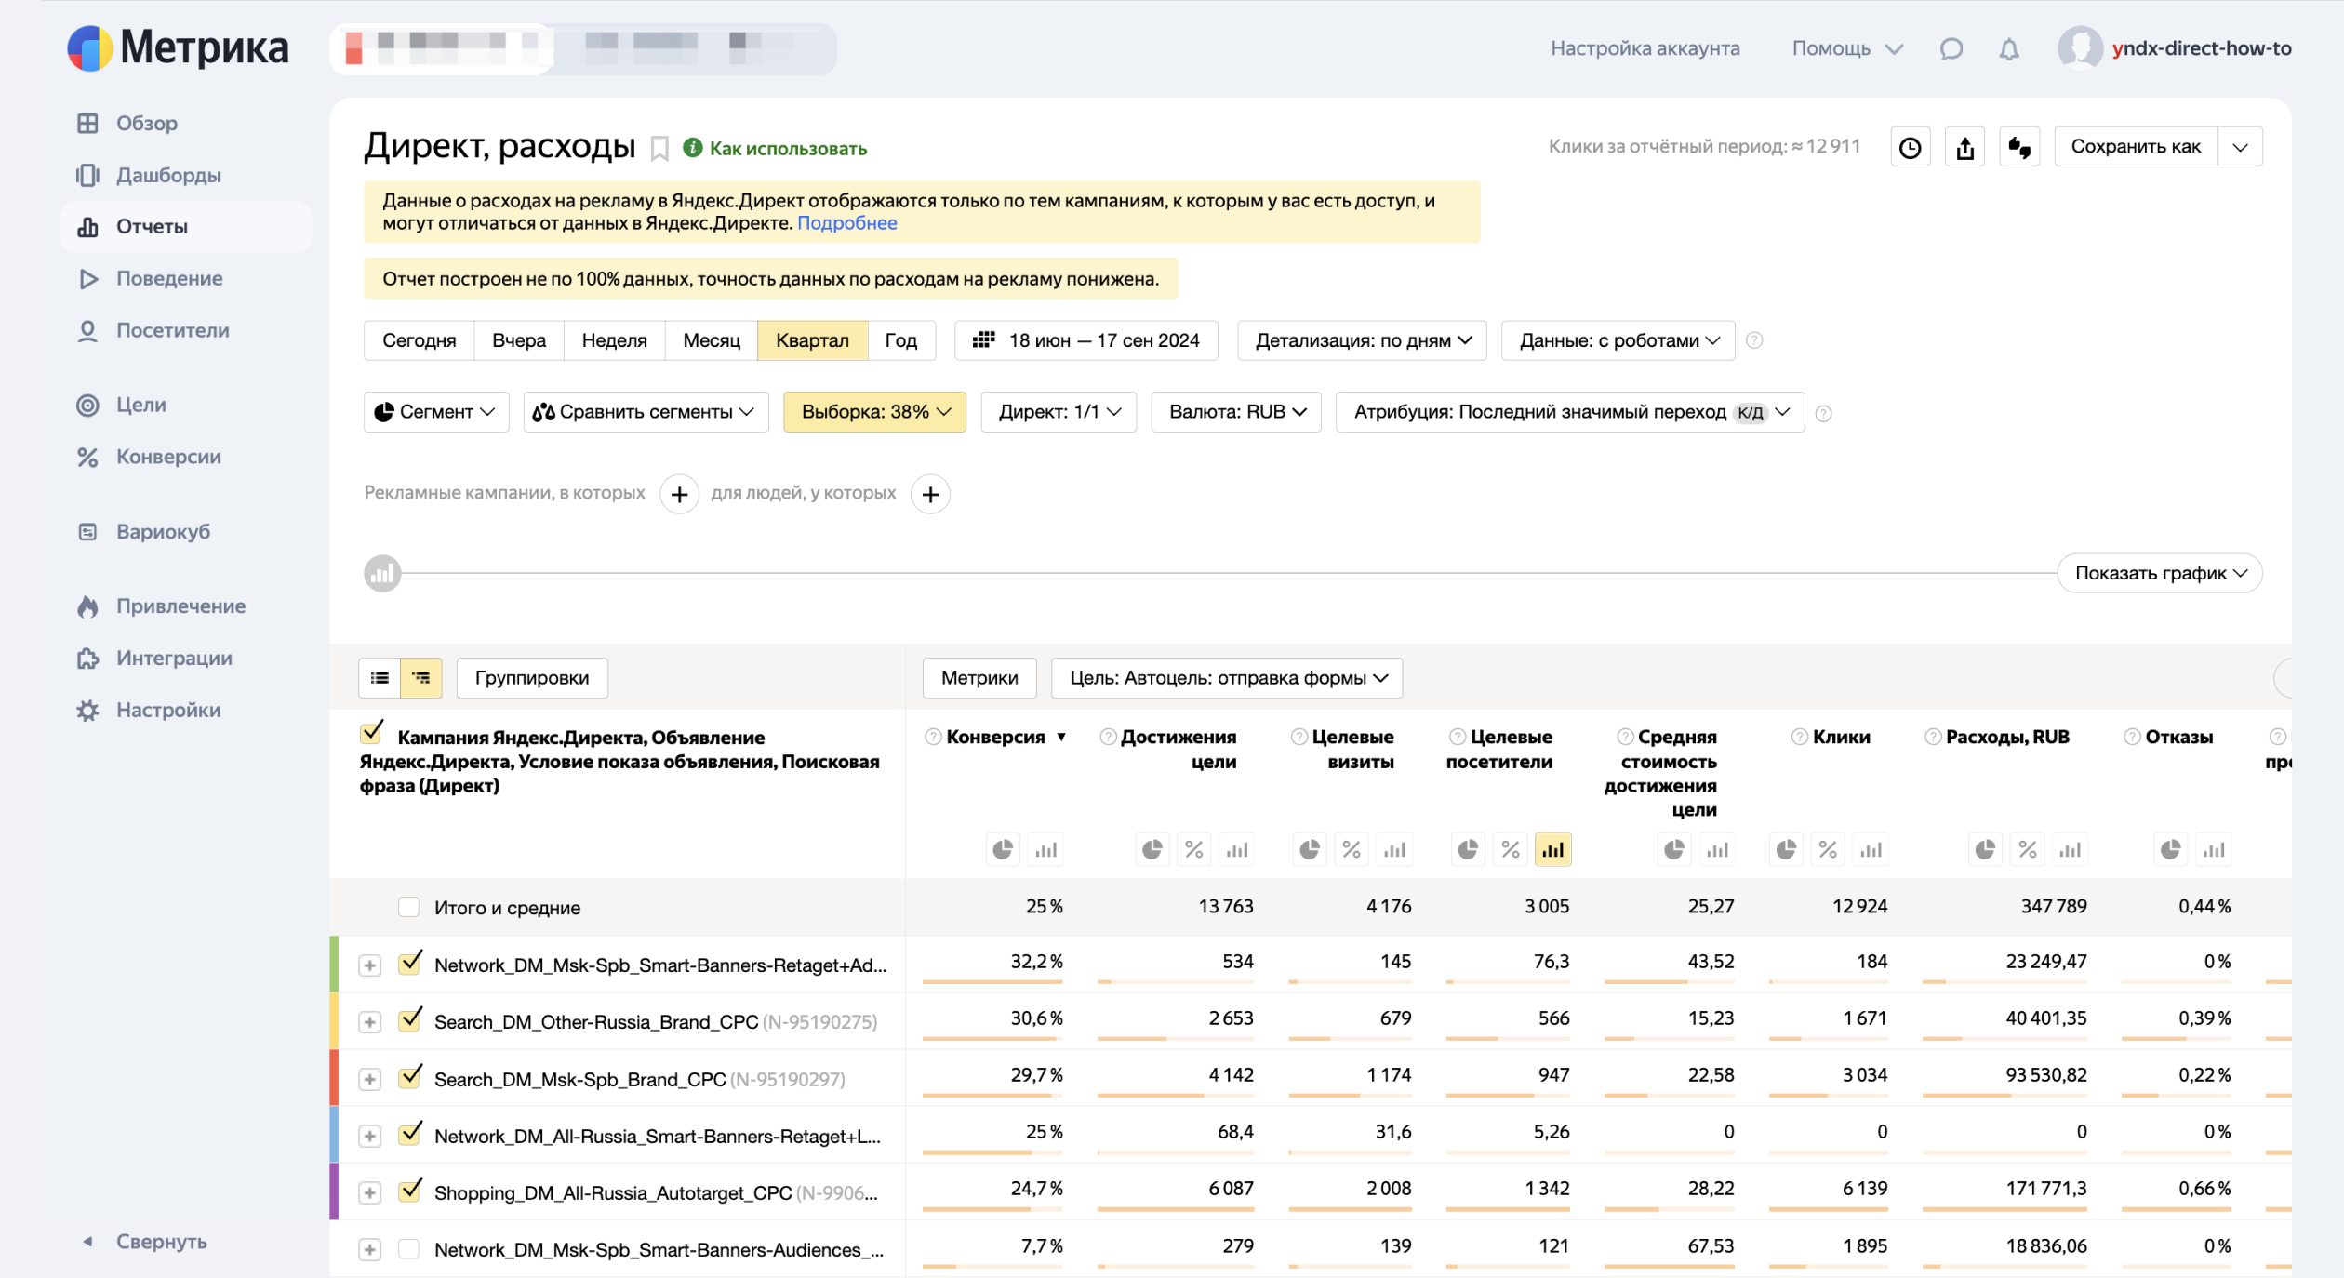The image size is (2344, 1278).
Task: Expand Network_DM_Msk-Spb_Smart-Banners-Retaget+Ad row
Action: pos(369,965)
